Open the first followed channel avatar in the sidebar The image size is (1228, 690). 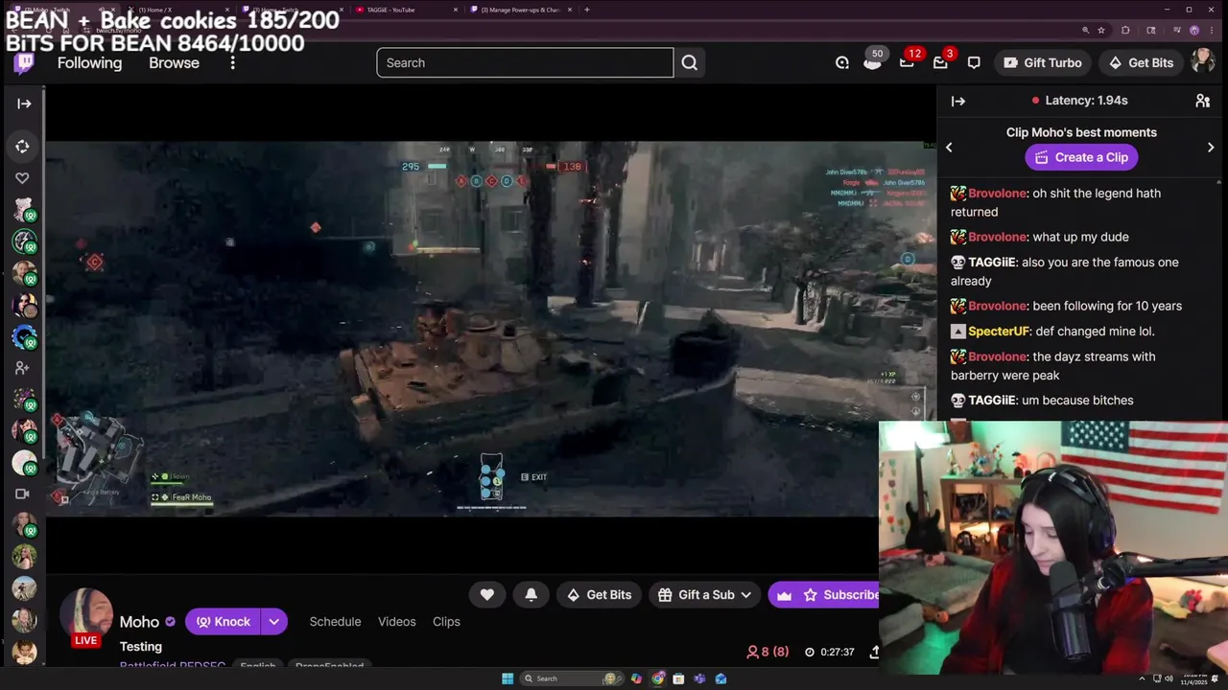coord(24,210)
